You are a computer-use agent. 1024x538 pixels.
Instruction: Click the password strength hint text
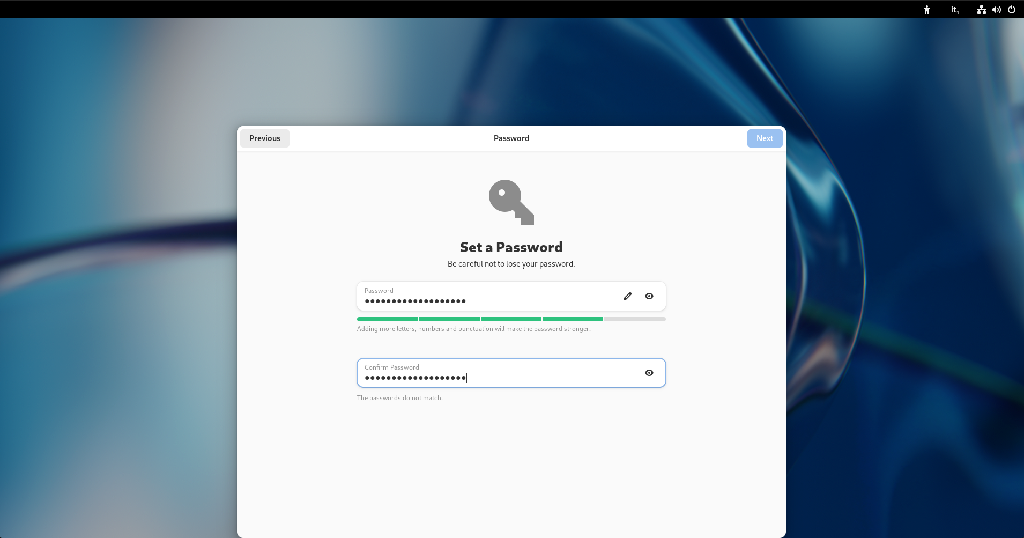point(473,329)
